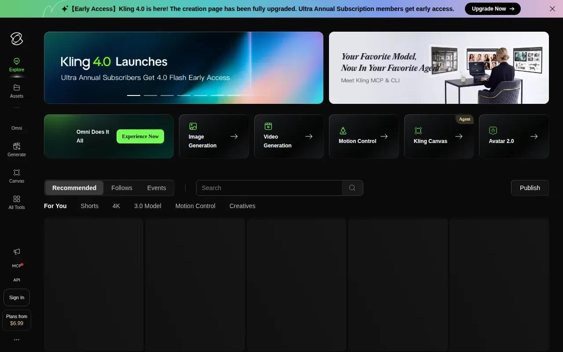Select the first carousel slide indicator
Image resolution: width=563 pixels, height=352 pixels.
(134, 95)
